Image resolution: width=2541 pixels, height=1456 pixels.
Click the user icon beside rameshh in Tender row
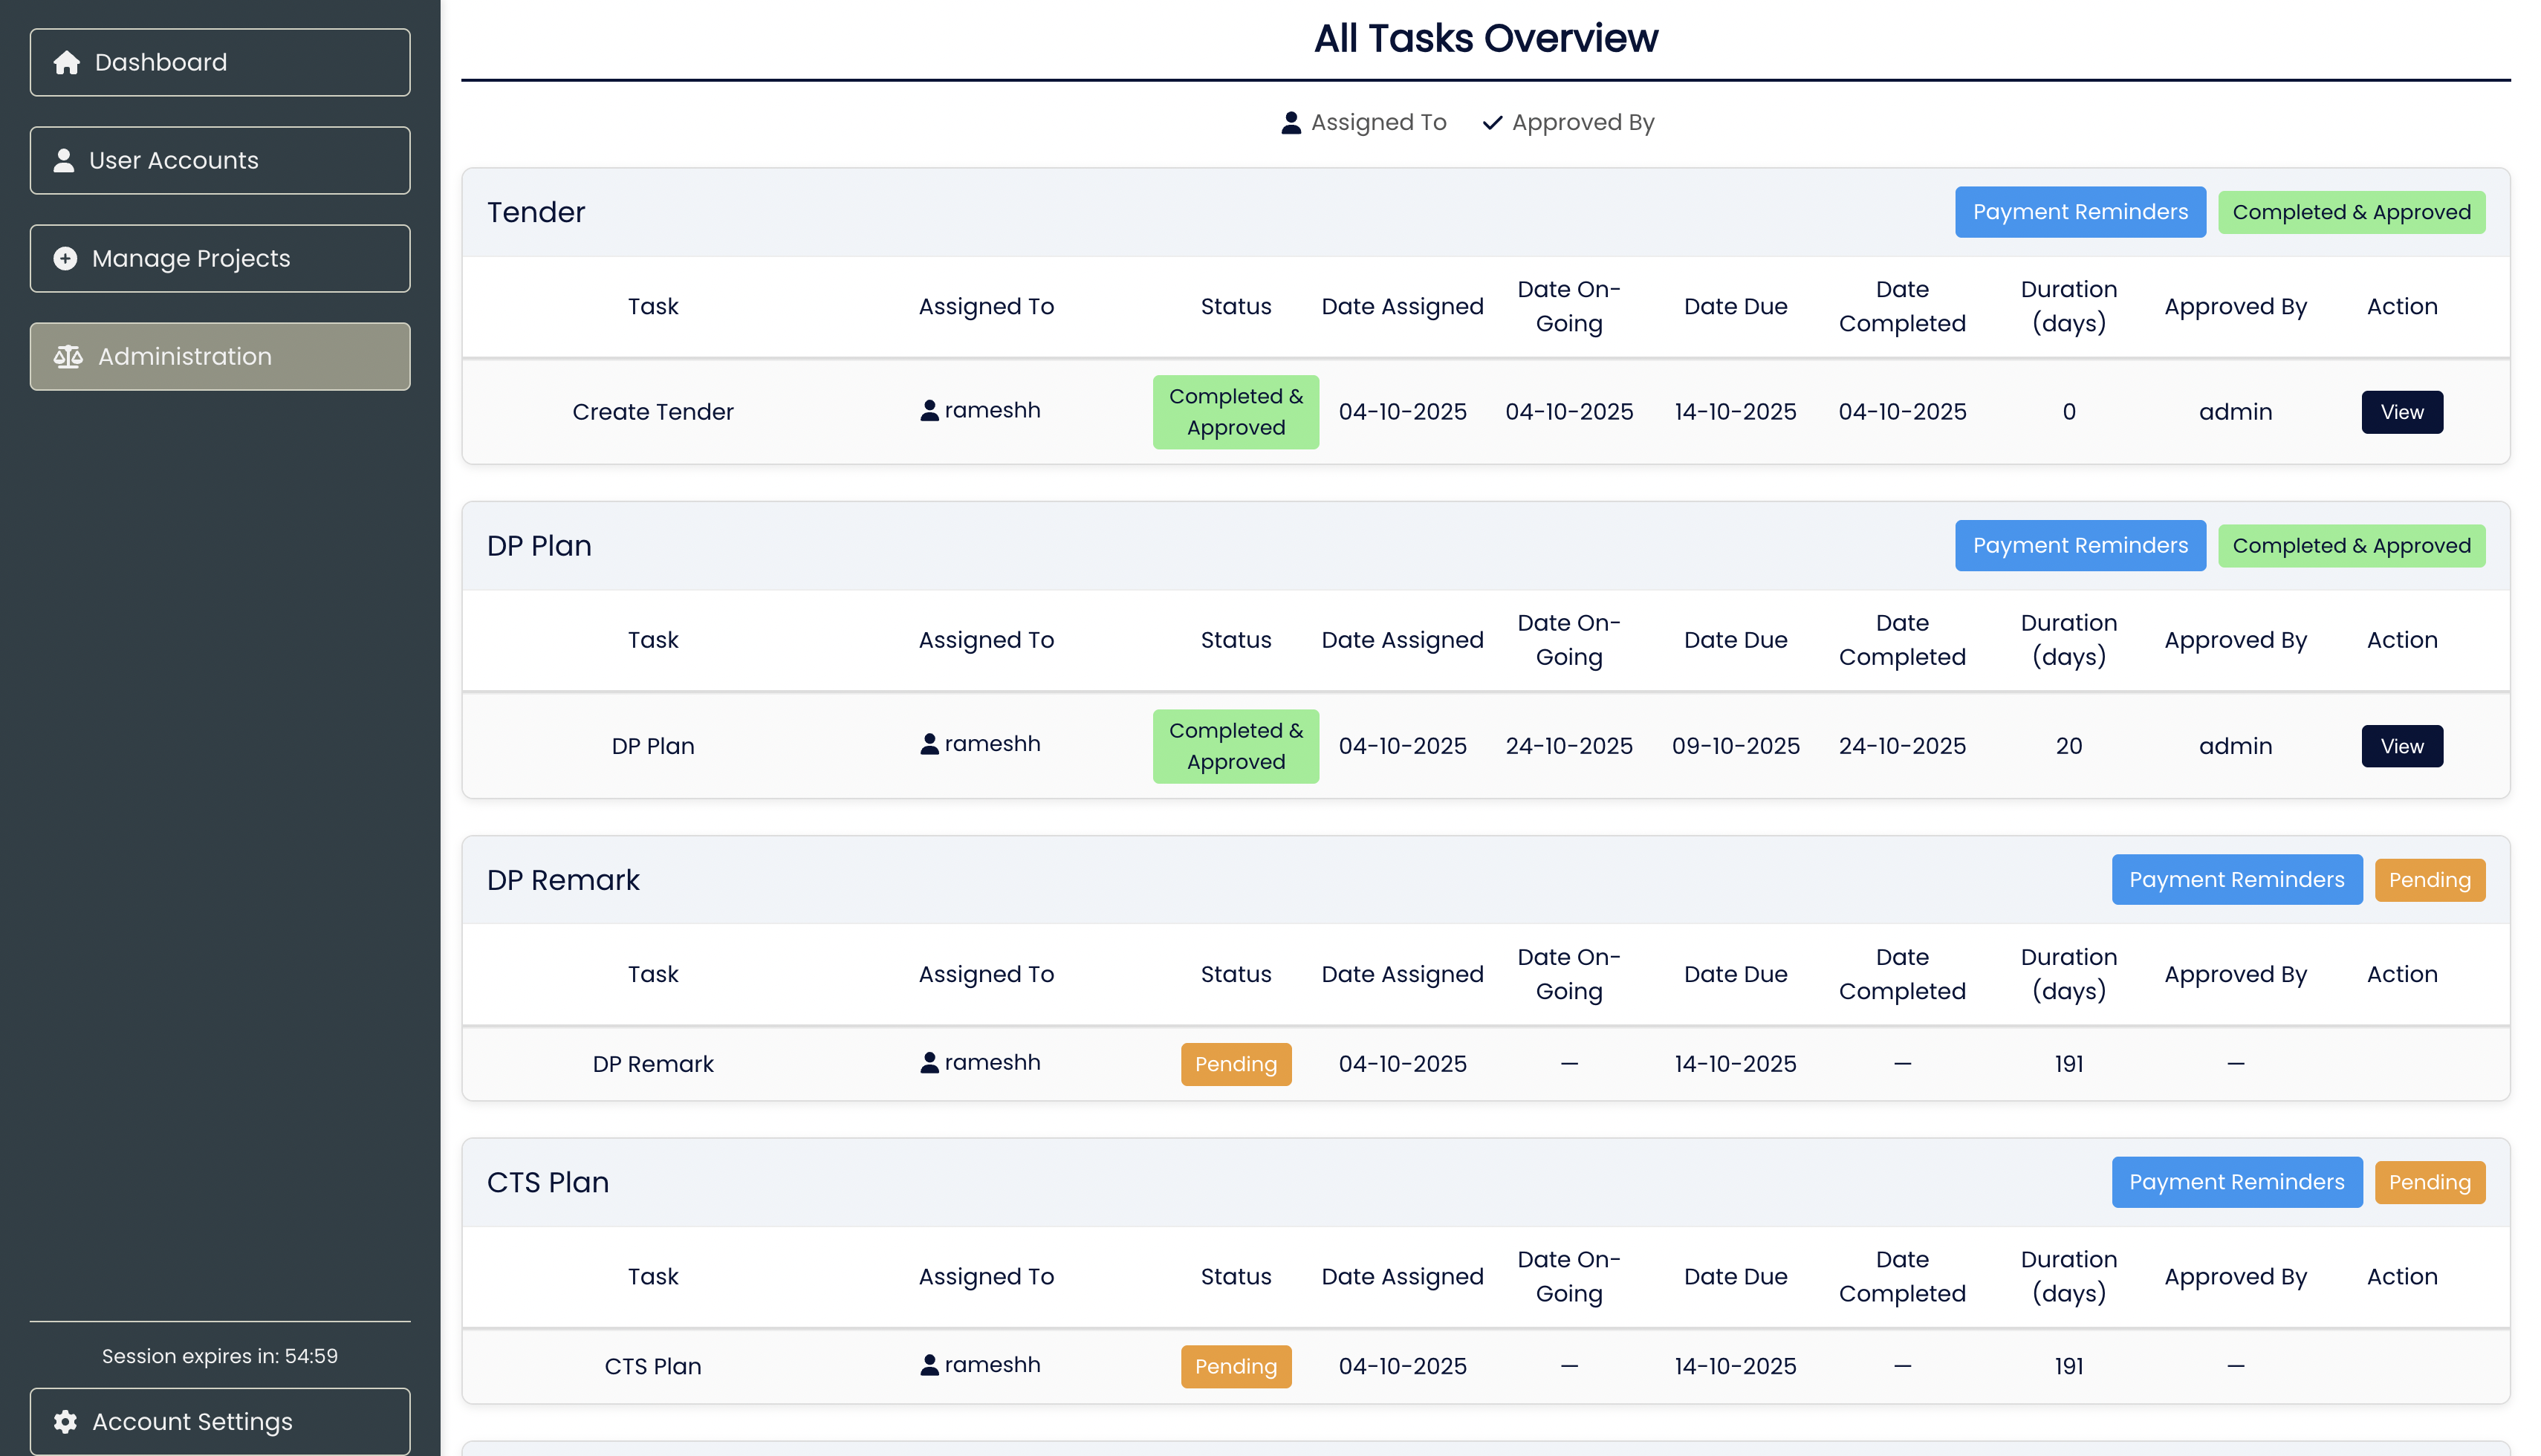930,410
